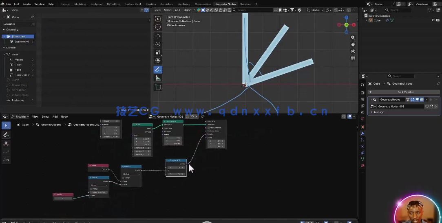
Task: Pin the spreadsheet Cube object
Action: coord(32,17)
